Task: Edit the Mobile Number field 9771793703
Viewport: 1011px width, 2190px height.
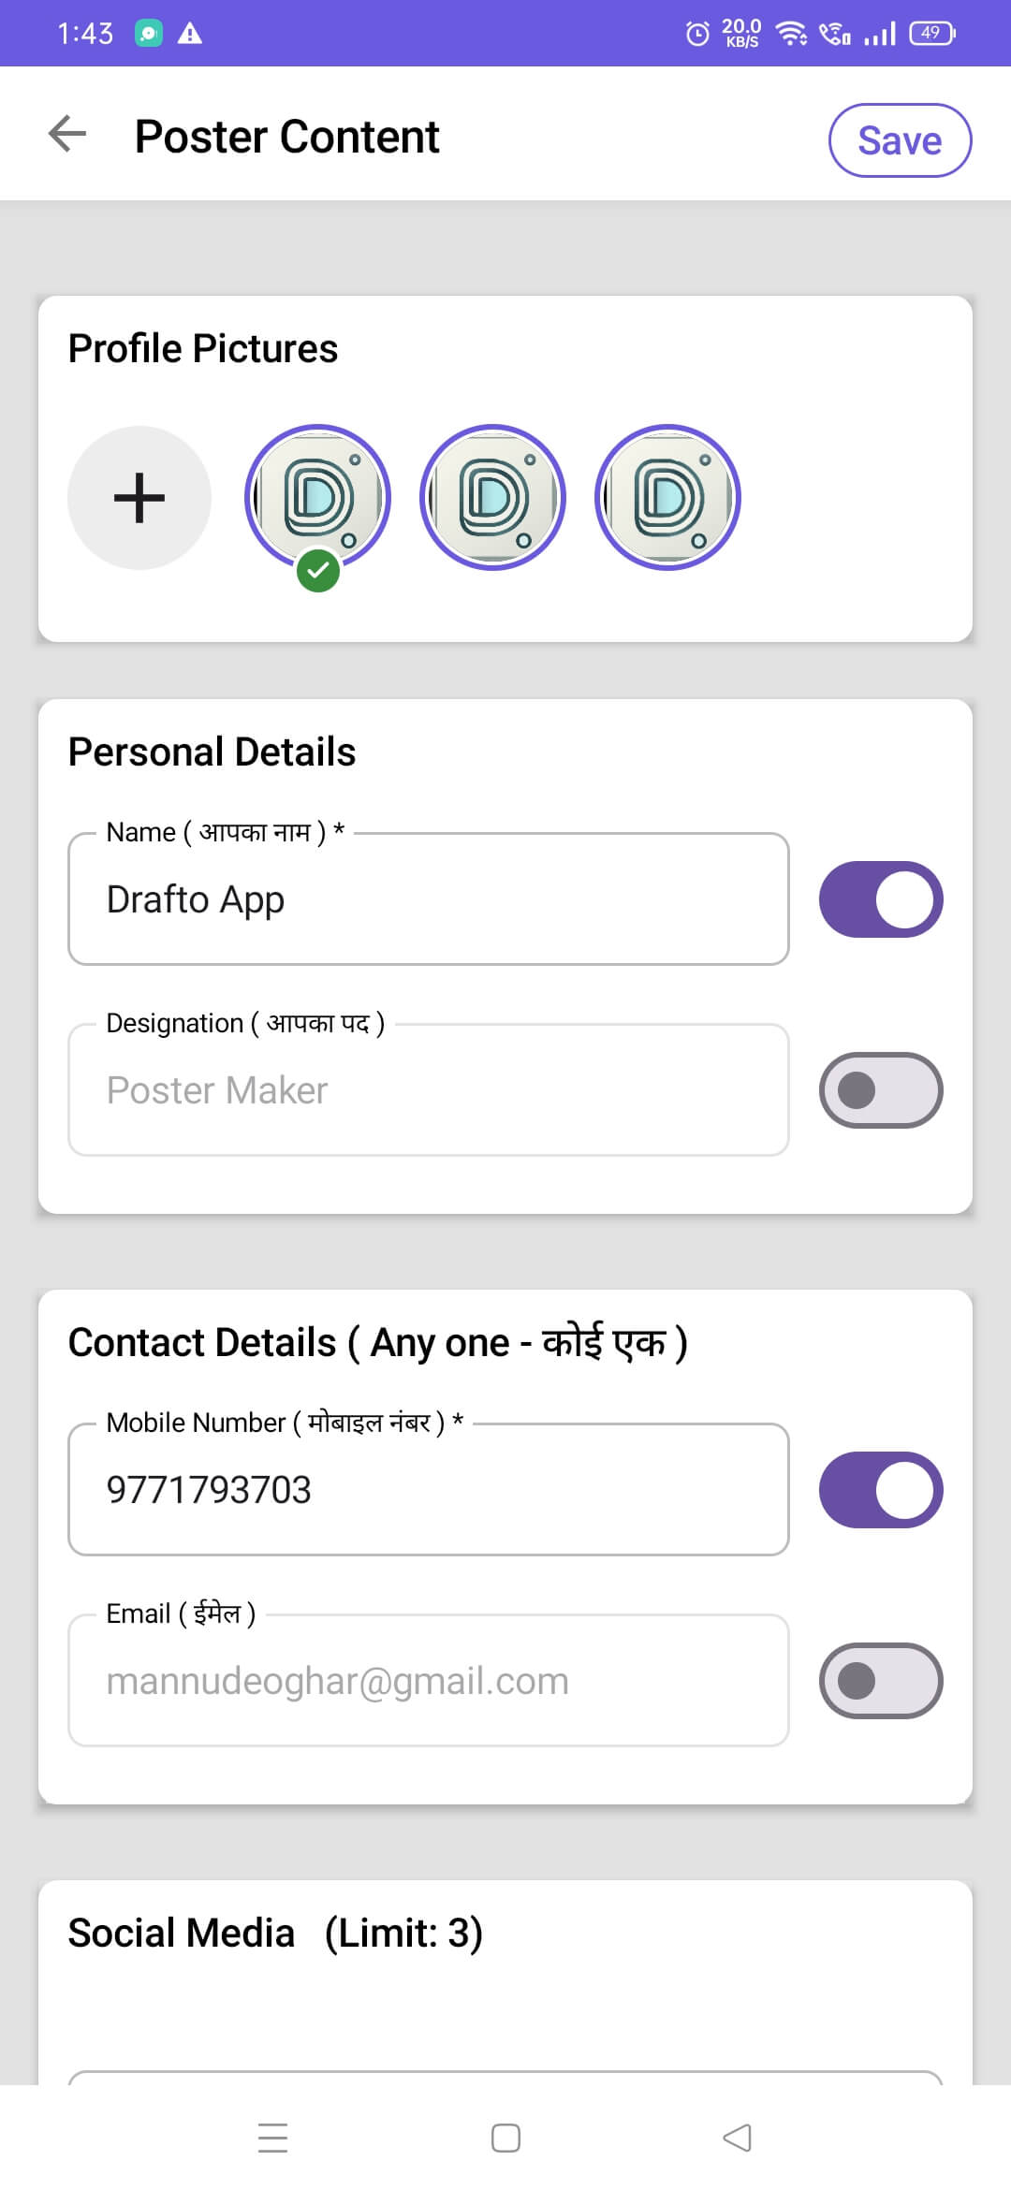Action: 429,1489
